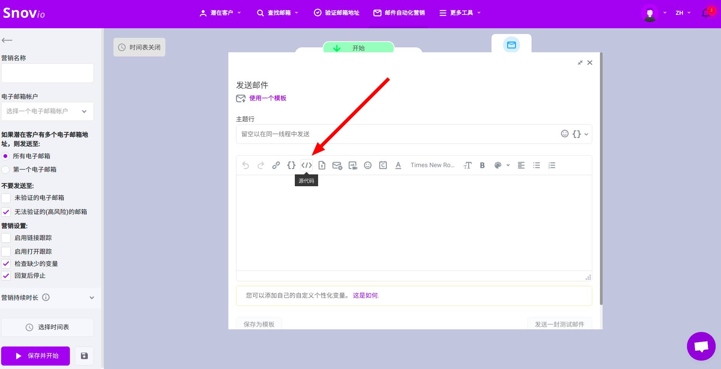
Task: Open emoji picker in the subject line
Action: [565, 134]
